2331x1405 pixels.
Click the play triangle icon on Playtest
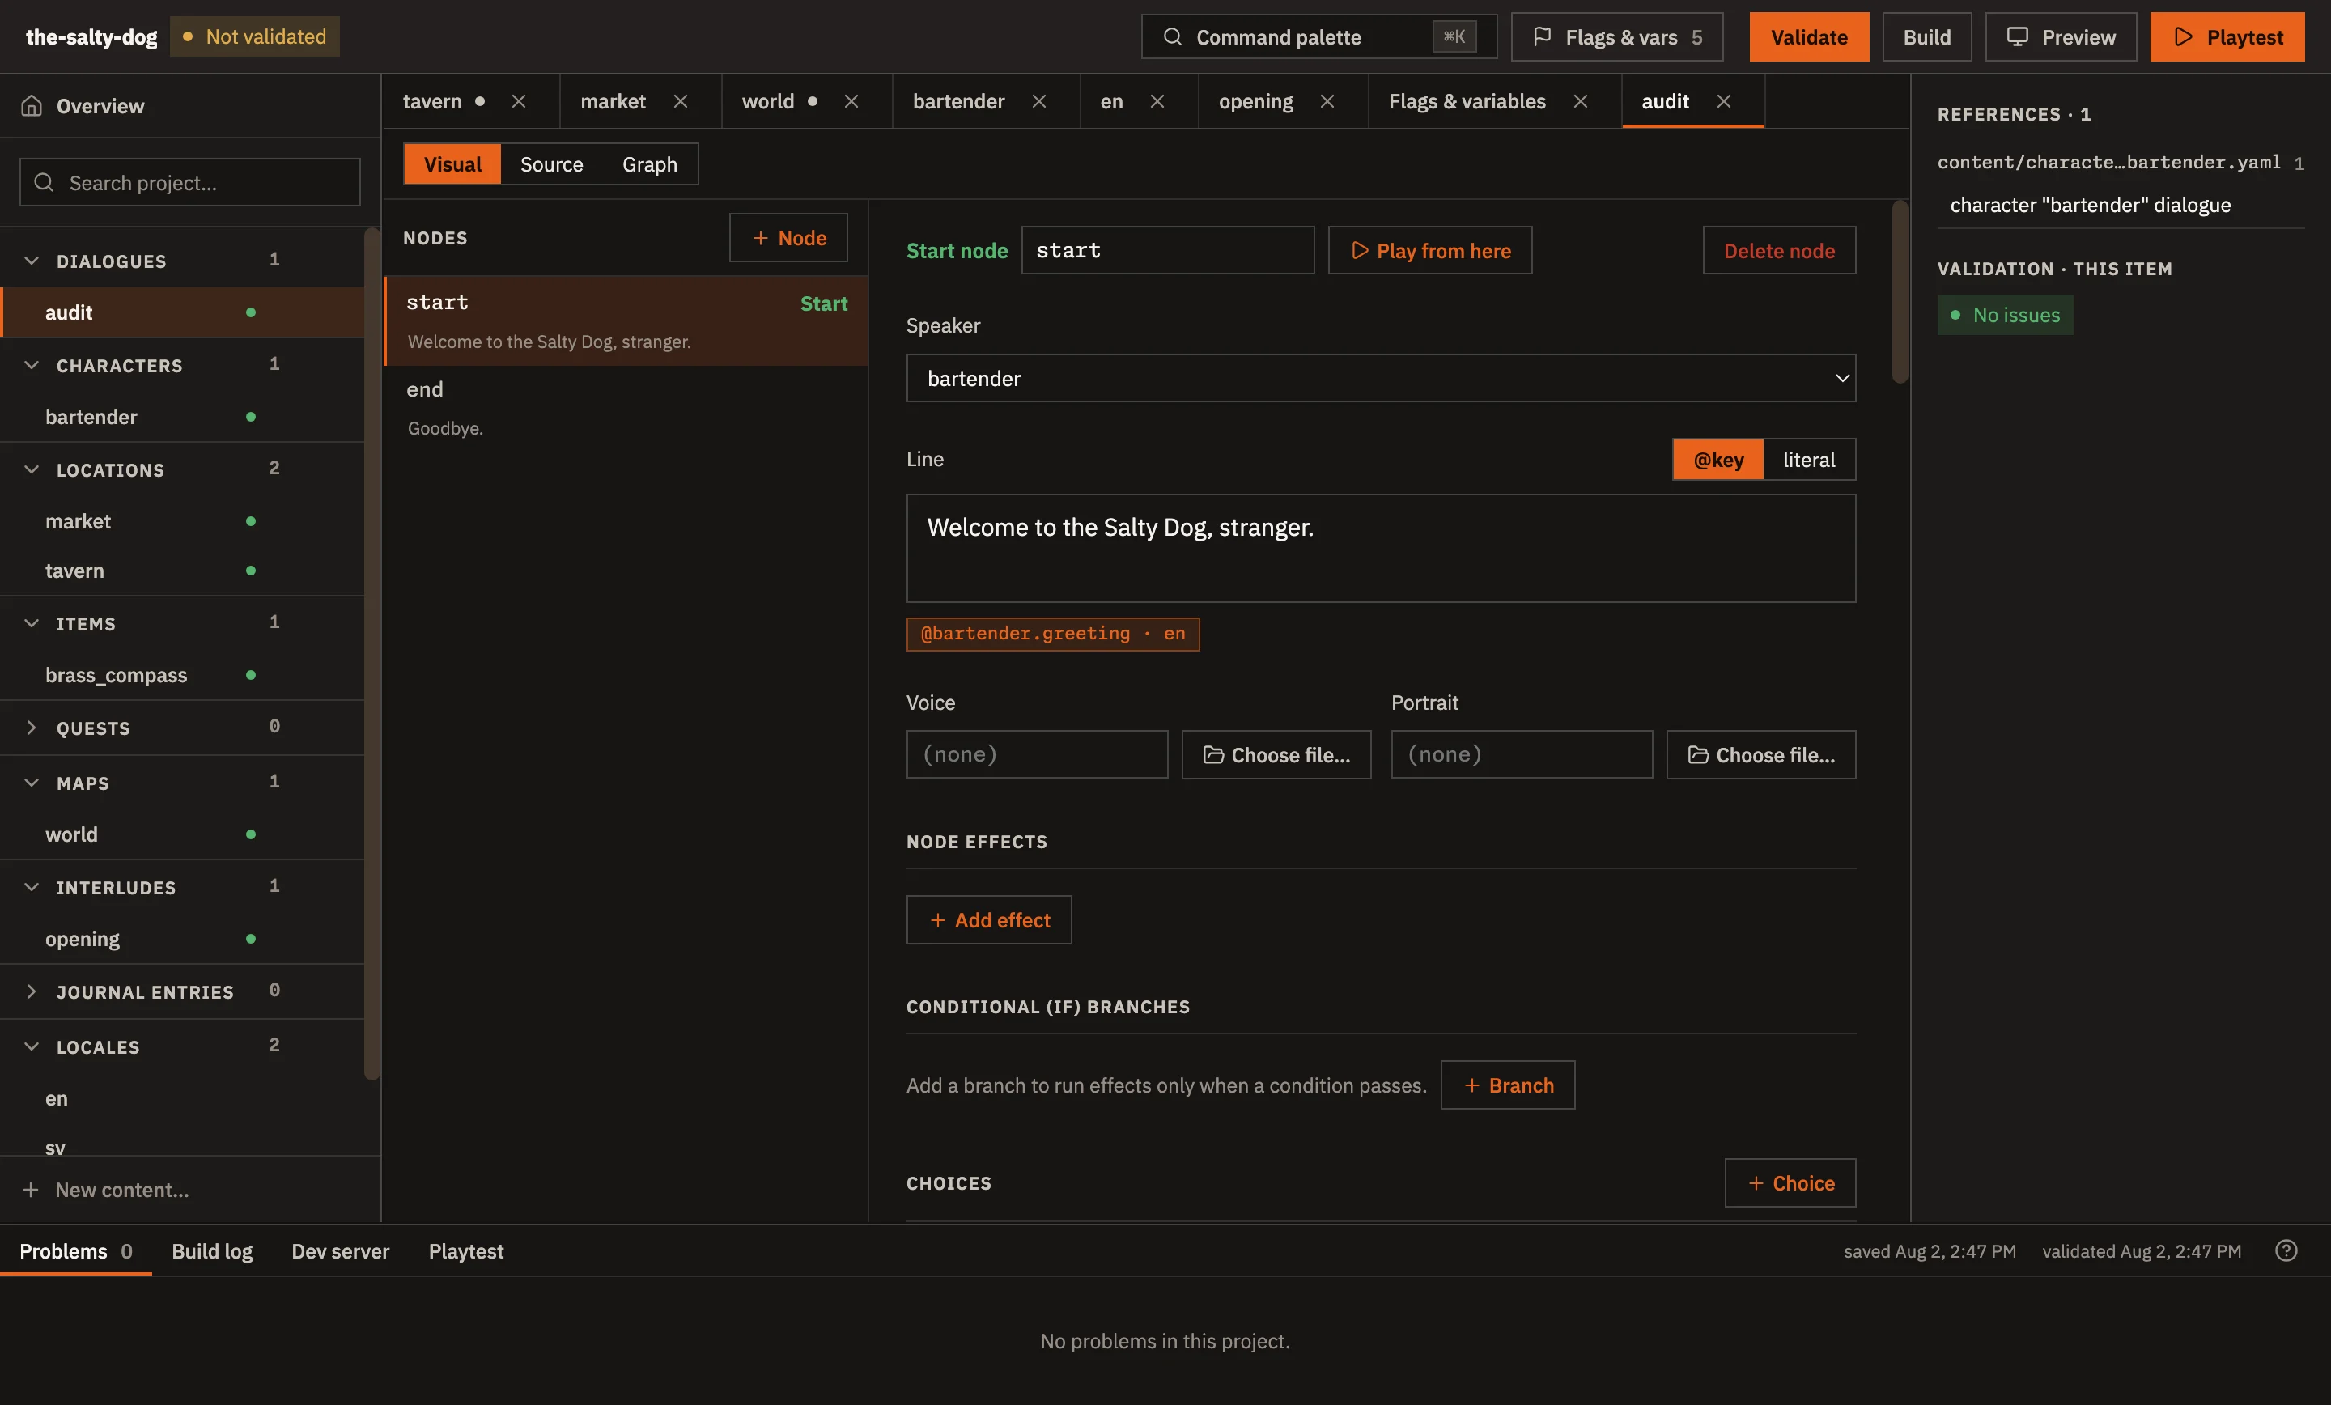[2184, 37]
